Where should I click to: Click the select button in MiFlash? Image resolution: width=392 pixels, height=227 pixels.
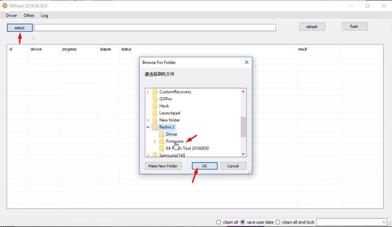click(x=20, y=28)
